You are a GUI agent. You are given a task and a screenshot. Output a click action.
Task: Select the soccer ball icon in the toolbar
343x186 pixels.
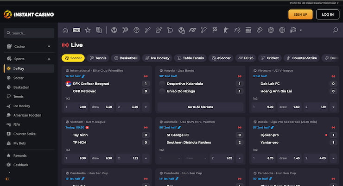114,30
